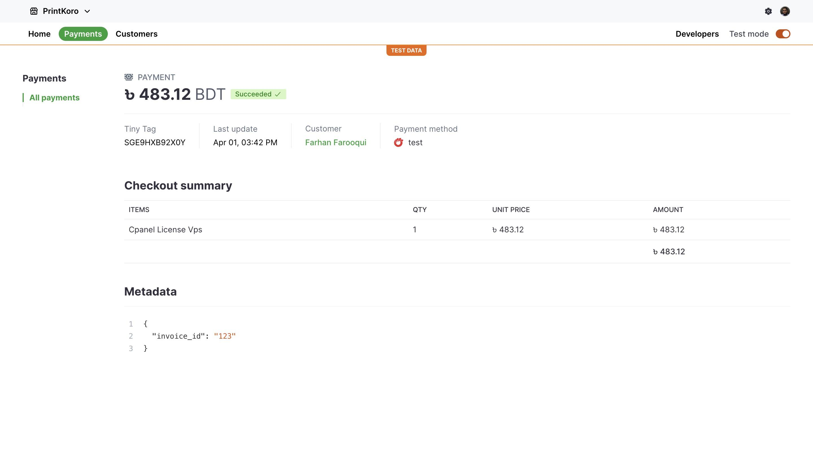Screen dimensions: 813x463
Task: Click the Tiny Tag value SGE9HXB92X0Y
Action: tap(155, 142)
